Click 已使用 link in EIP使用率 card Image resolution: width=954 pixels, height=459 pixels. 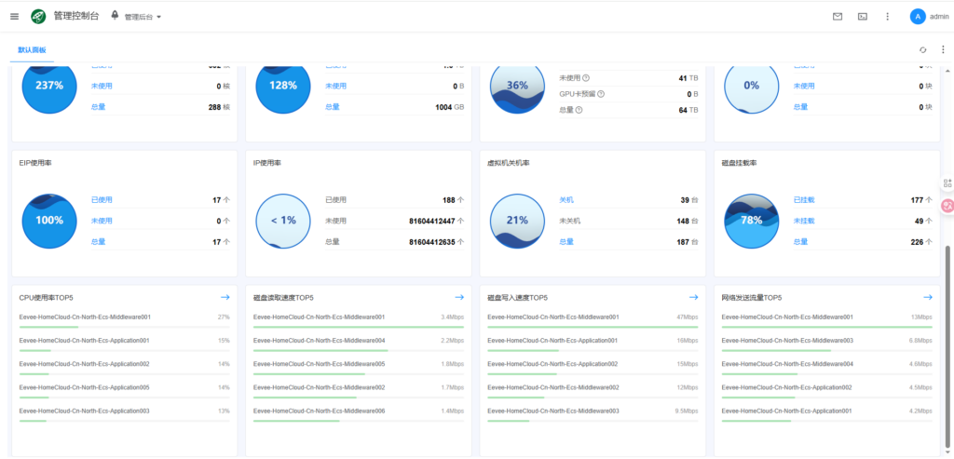pos(102,199)
